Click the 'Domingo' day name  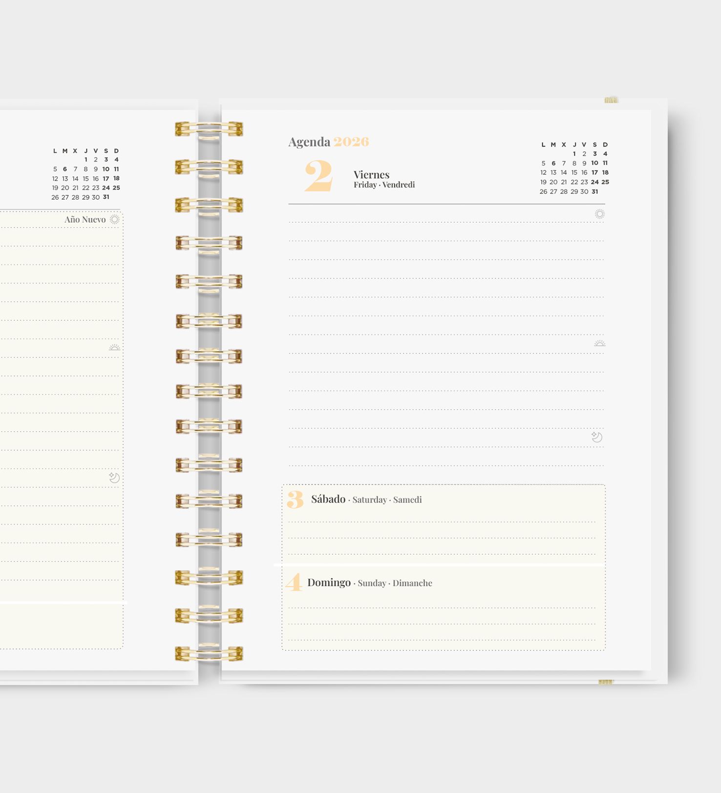point(329,583)
